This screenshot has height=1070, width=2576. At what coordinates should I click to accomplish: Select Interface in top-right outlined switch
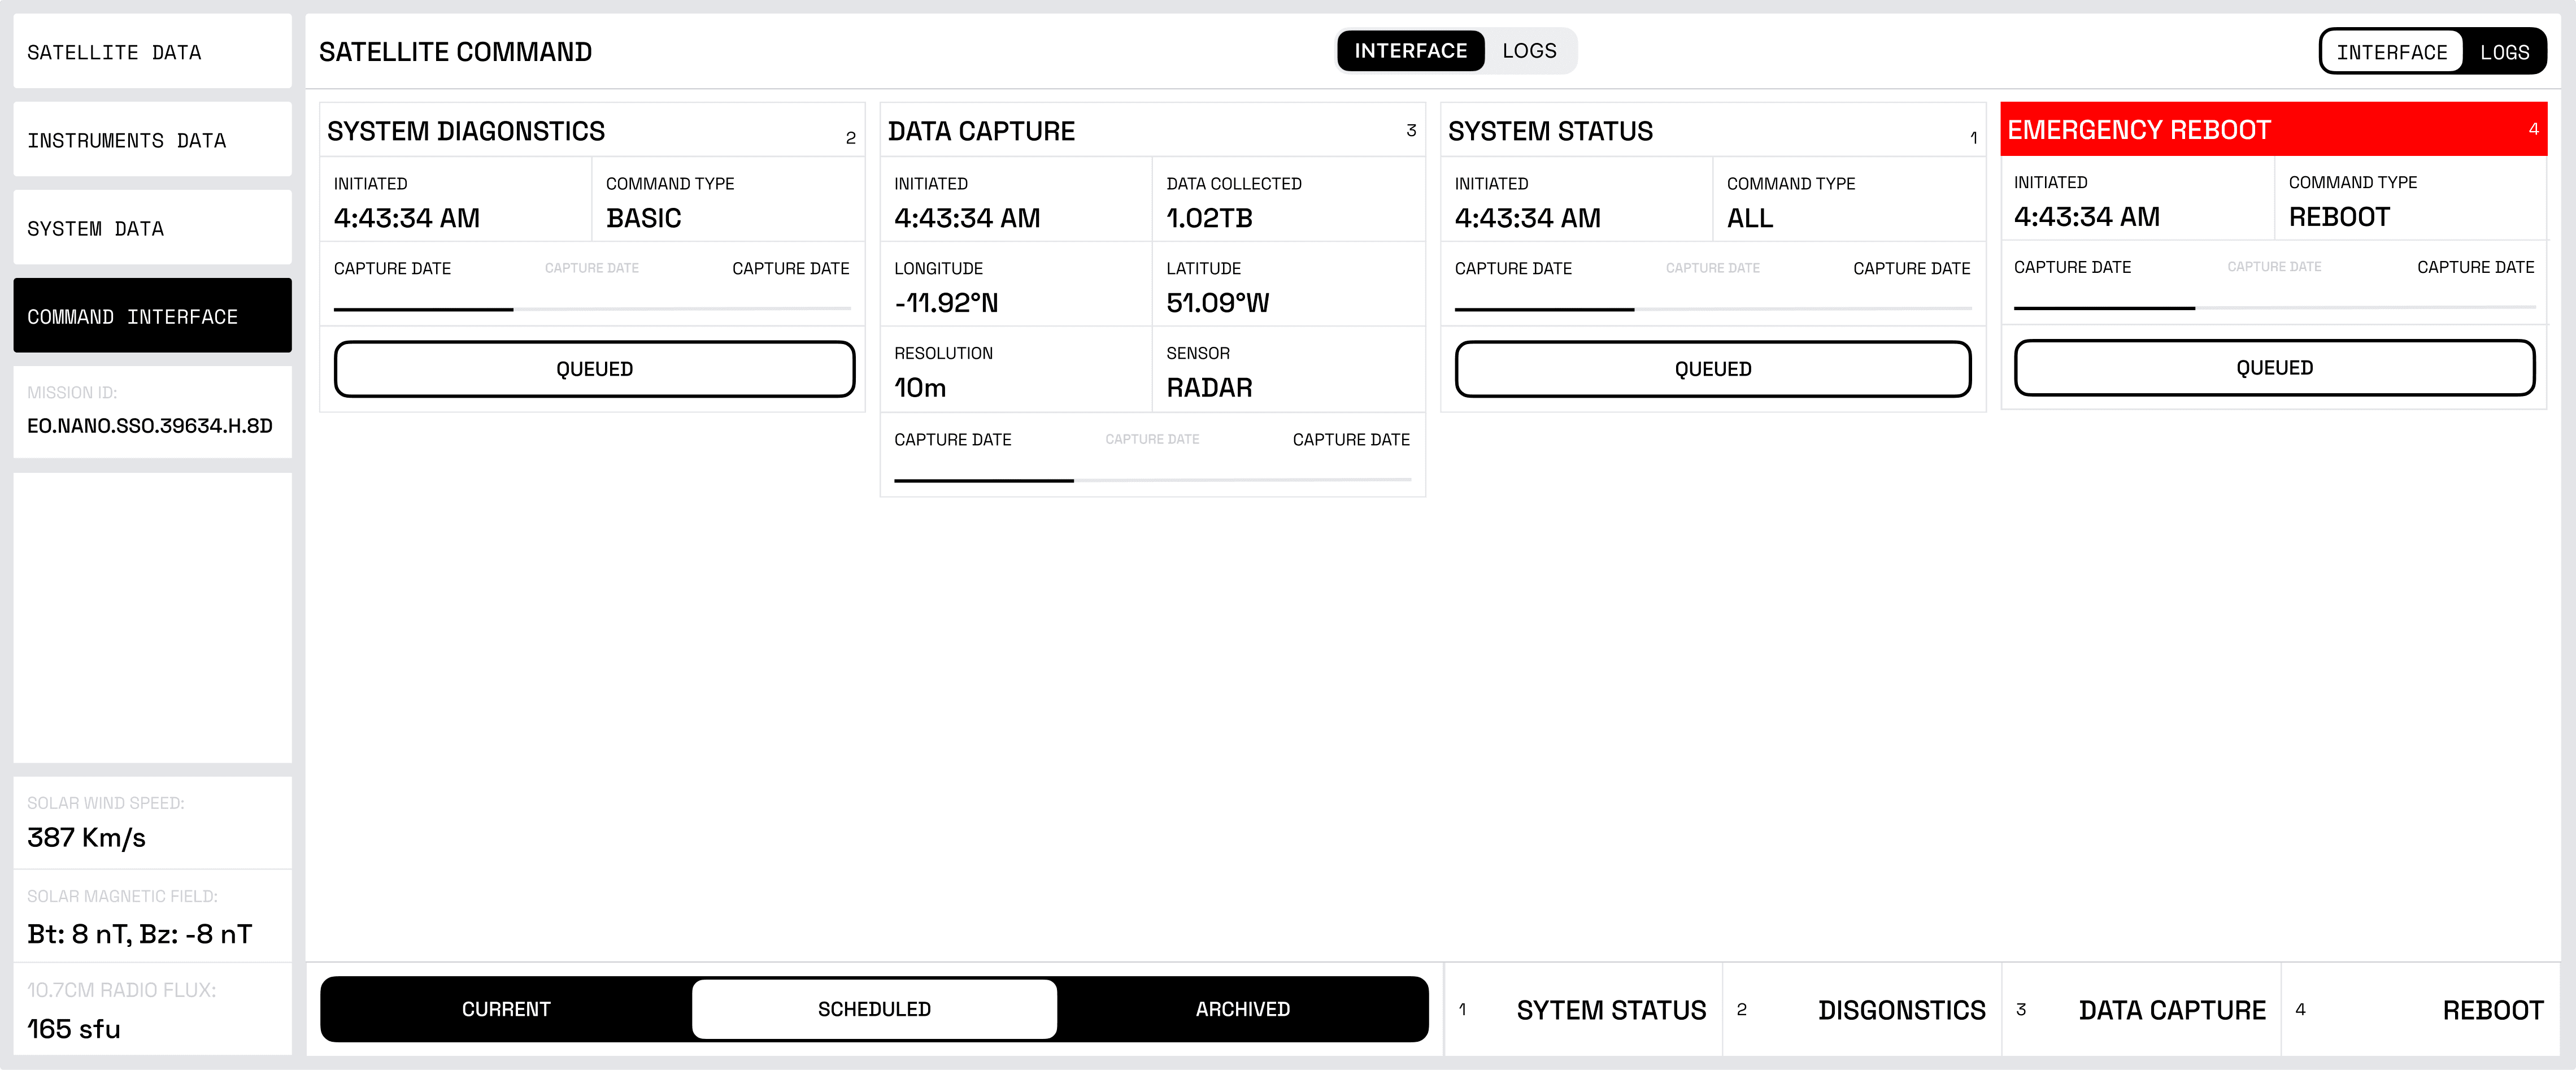2391,52
